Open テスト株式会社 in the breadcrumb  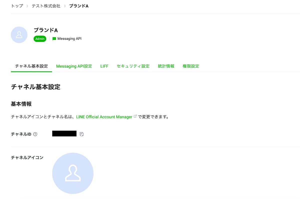click(x=46, y=6)
